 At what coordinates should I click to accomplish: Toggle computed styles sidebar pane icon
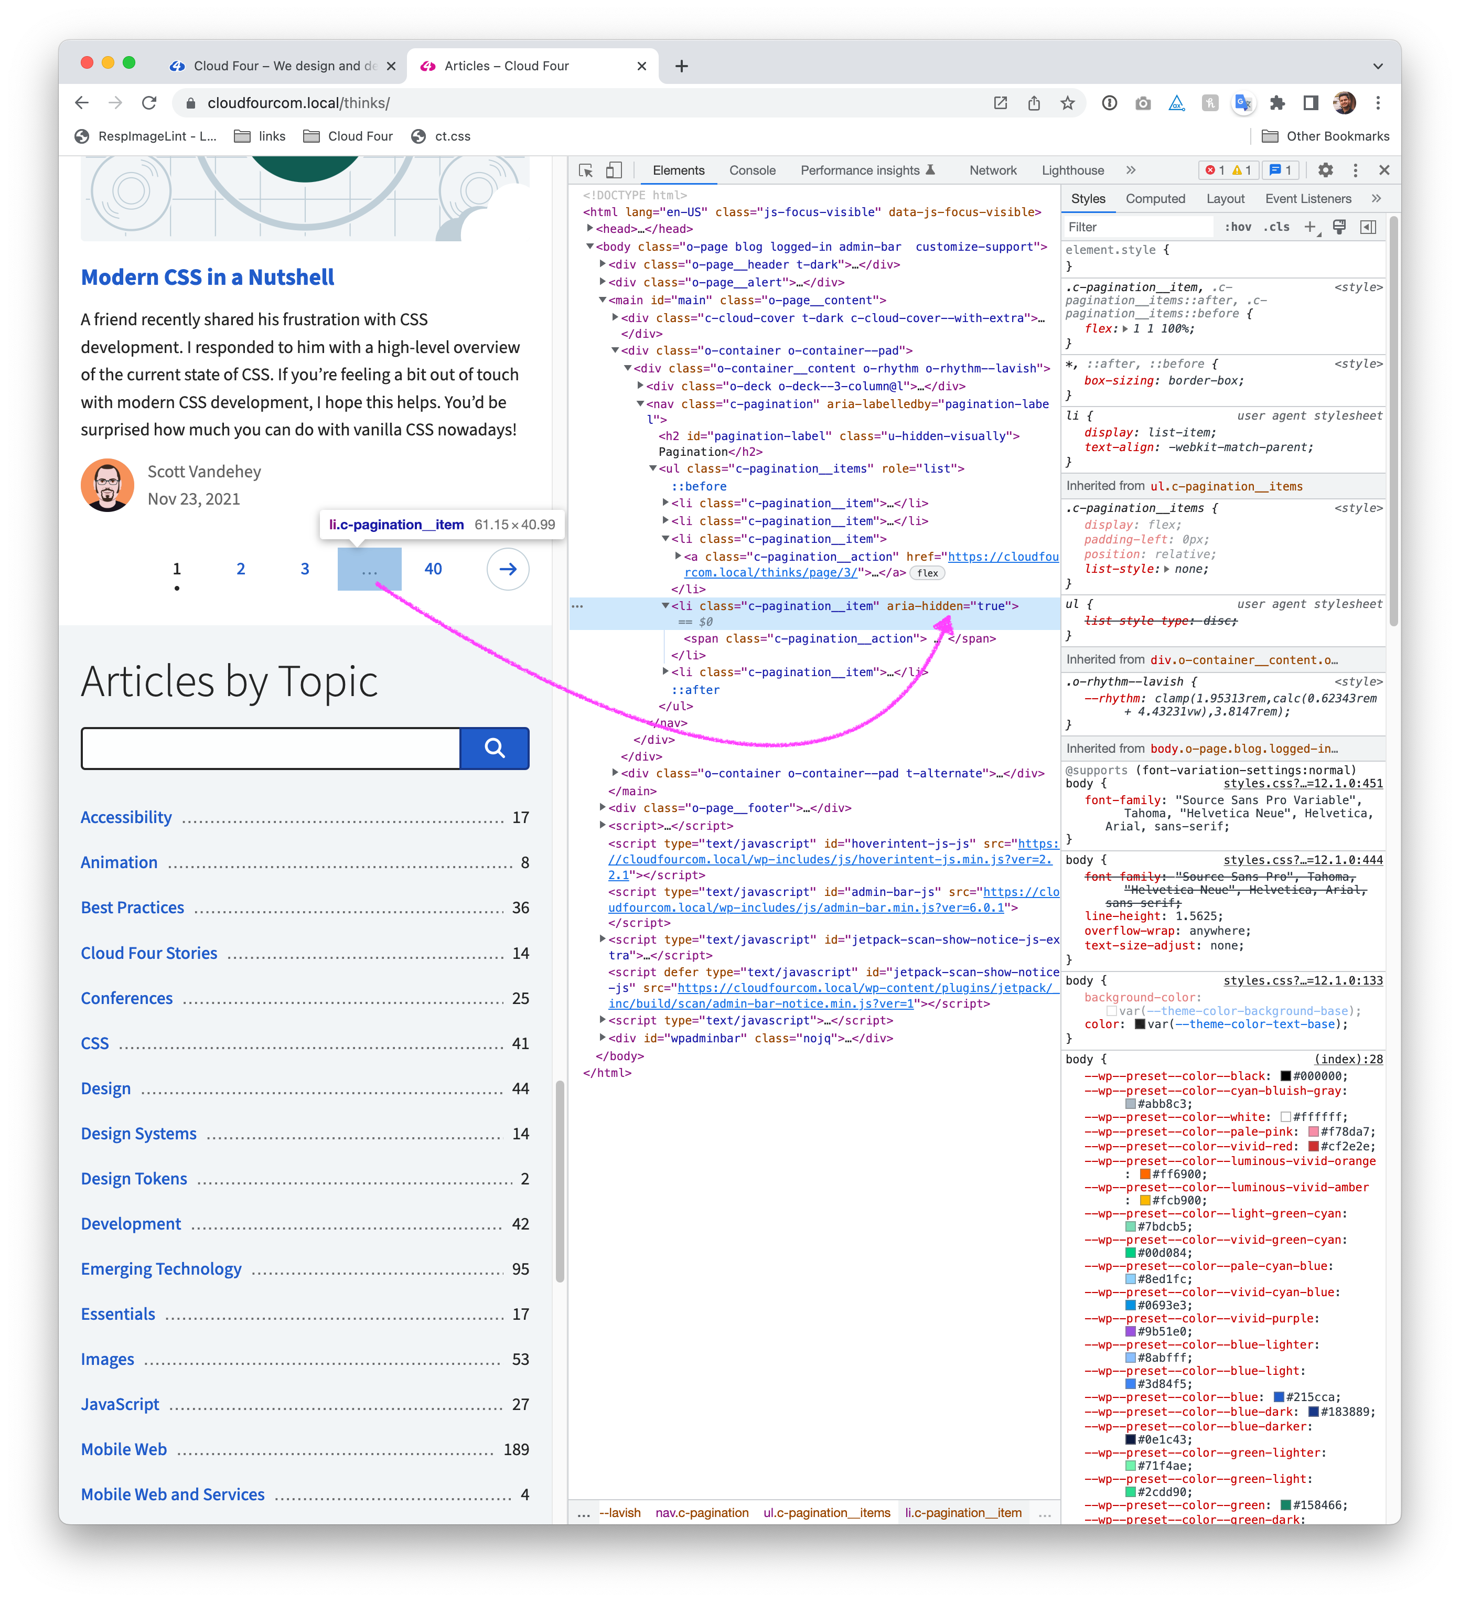point(1368,227)
